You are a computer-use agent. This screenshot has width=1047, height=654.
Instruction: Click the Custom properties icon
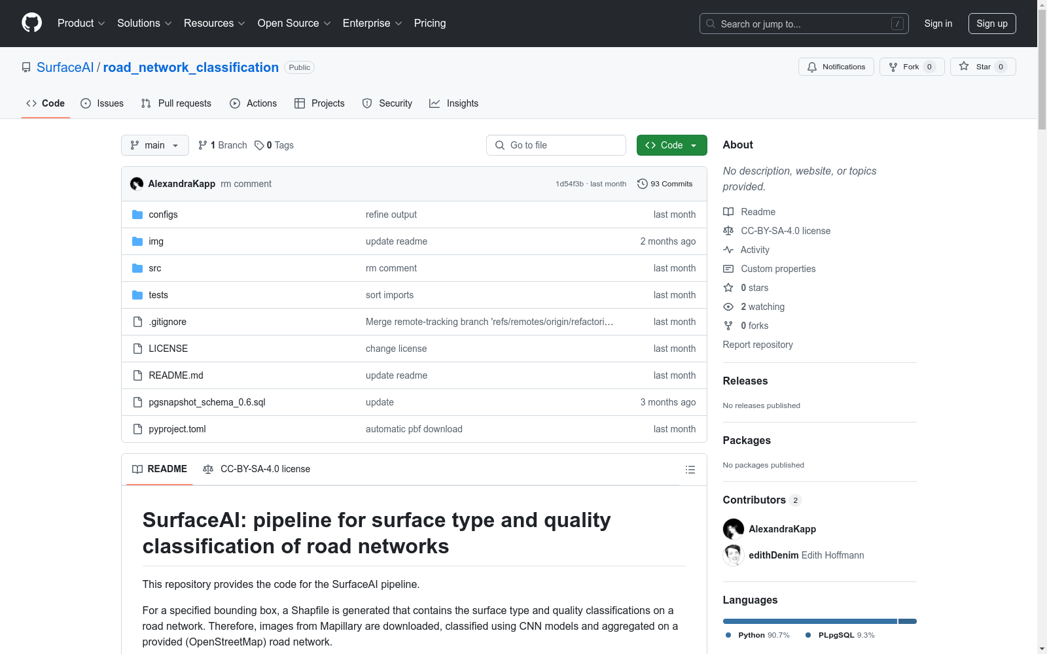728,269
